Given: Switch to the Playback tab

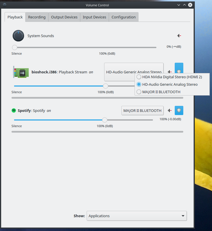Looking at the screenshot, I should pyautogui.click(x=15, y=17).
